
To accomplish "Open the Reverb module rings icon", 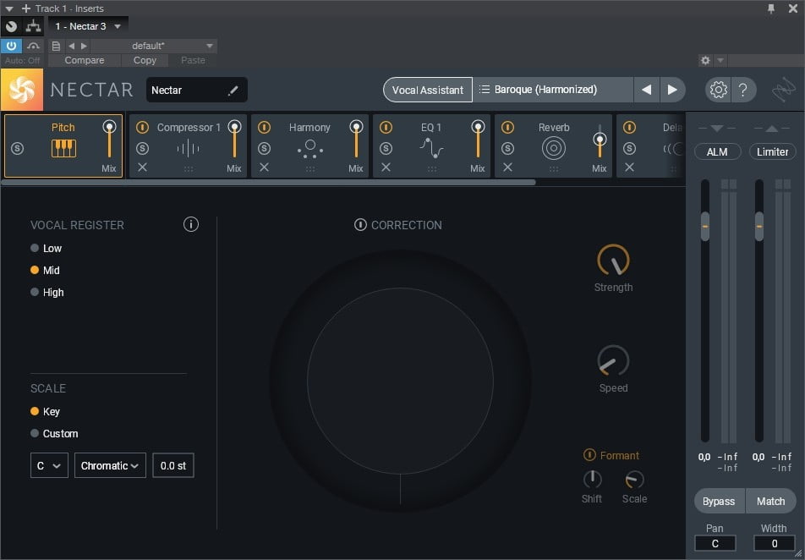I will point(553,149).
